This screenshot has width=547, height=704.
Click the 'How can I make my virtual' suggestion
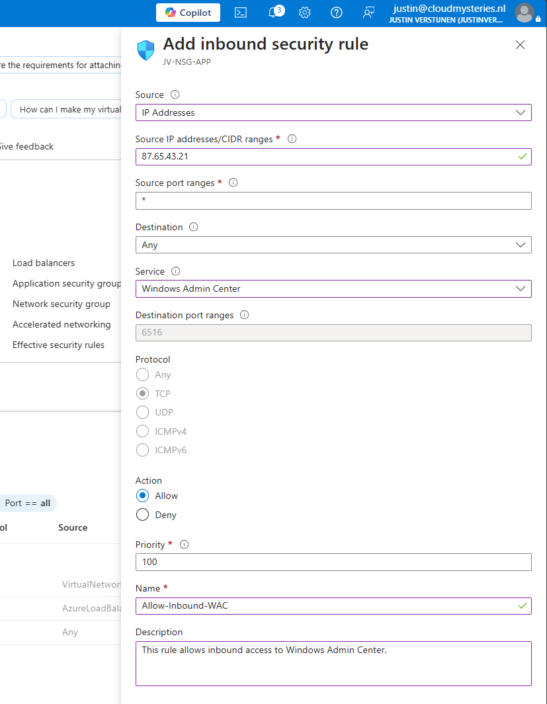(66, 110)
